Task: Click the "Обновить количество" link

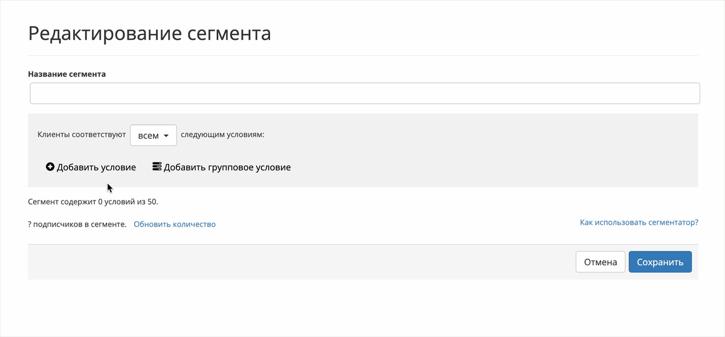Action: pos(175,224)
